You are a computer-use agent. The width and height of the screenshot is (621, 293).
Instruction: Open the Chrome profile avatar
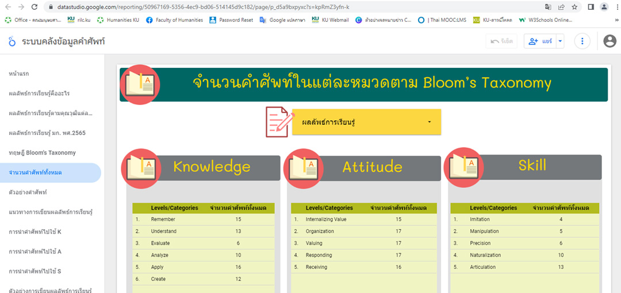(x=604, y=7)
